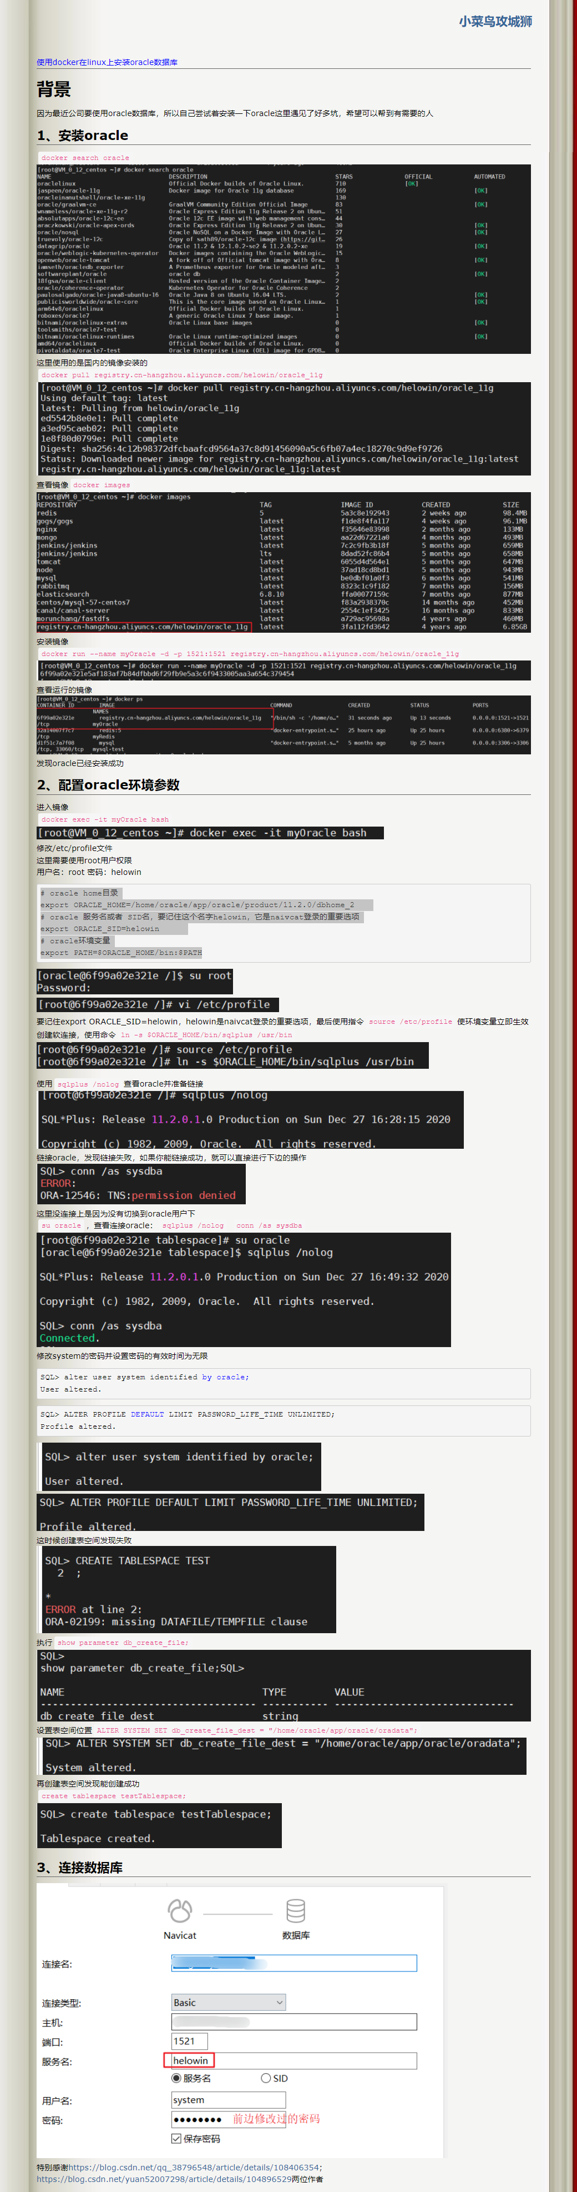Screen dimensions: 577x2192
Task: Click the 2、配置oracle环境参数 heading
Action: 108,784
